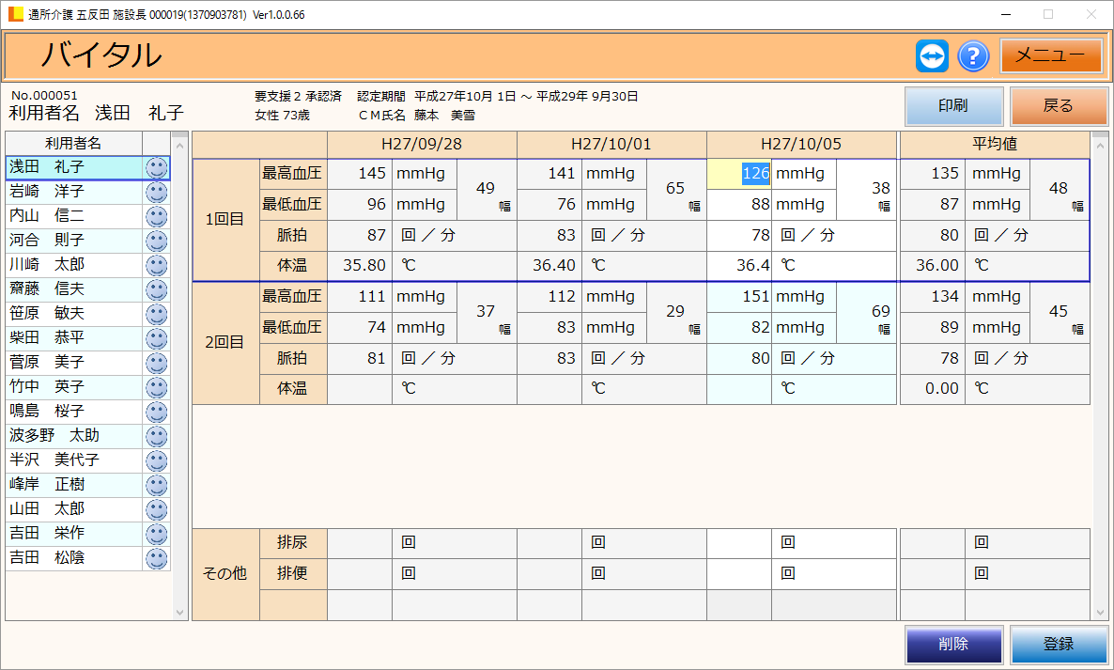
Task: Click the 88 diastolic field for H27/10/05
Action: coord(739,205)
